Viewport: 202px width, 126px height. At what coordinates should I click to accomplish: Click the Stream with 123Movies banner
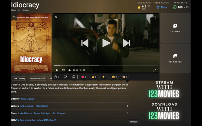click(164, 89)
